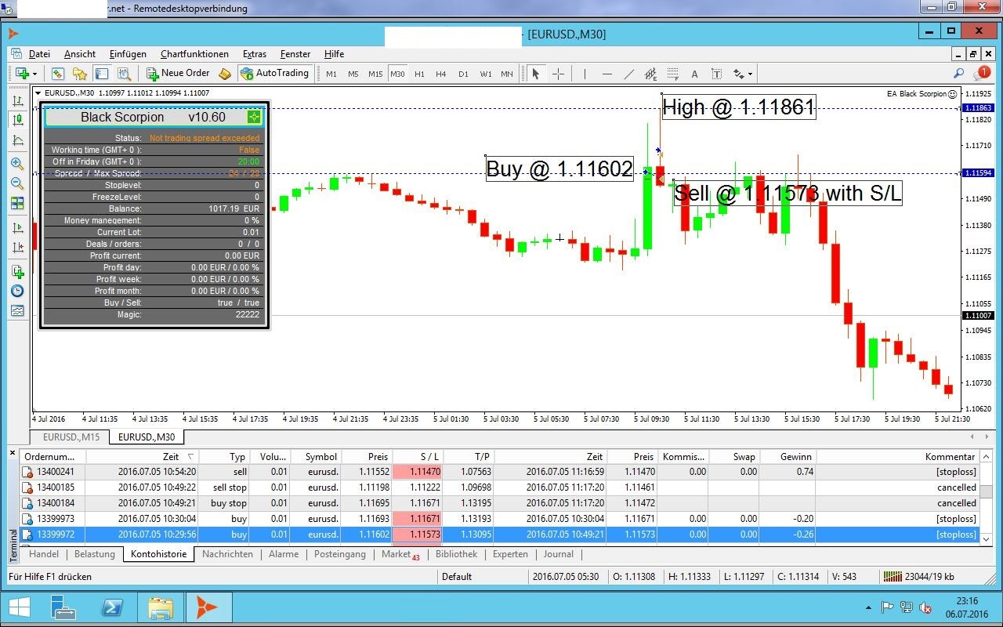Switch to line chart display

pyautogui.click(x=17, y=140)
